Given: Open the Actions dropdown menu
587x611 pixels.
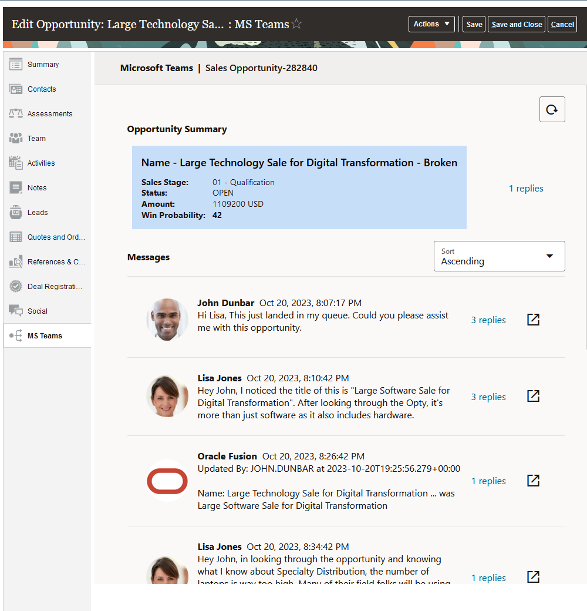Looking at the screenshot, I should (x=431, y=24).
